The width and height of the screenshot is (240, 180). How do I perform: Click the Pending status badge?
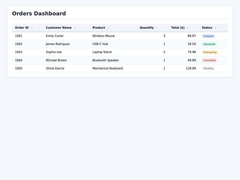coord(208,69)
